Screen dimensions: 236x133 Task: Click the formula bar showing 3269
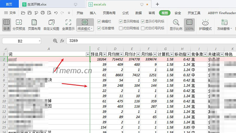pos(151,41)
